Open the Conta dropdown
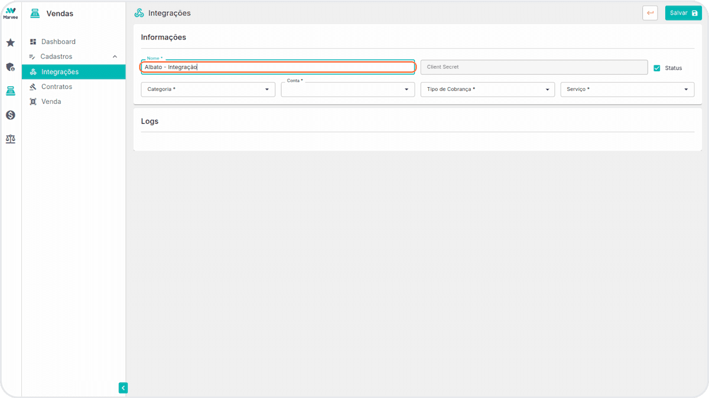 click(348, 90)
